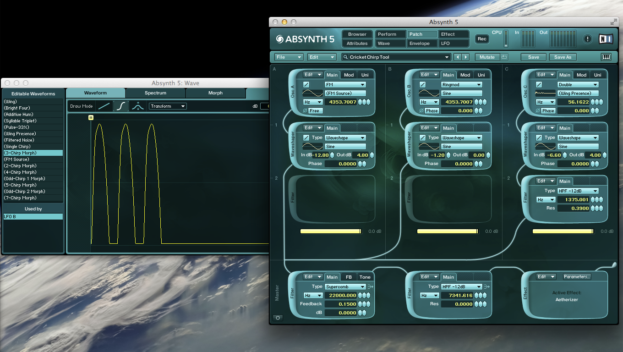Click Osc A phase invert icon
The width and height of the screenshot is (623, 352).
(305, 111)
